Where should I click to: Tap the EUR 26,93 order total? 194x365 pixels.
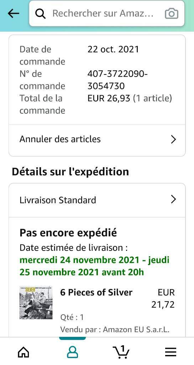pos(109,98)
